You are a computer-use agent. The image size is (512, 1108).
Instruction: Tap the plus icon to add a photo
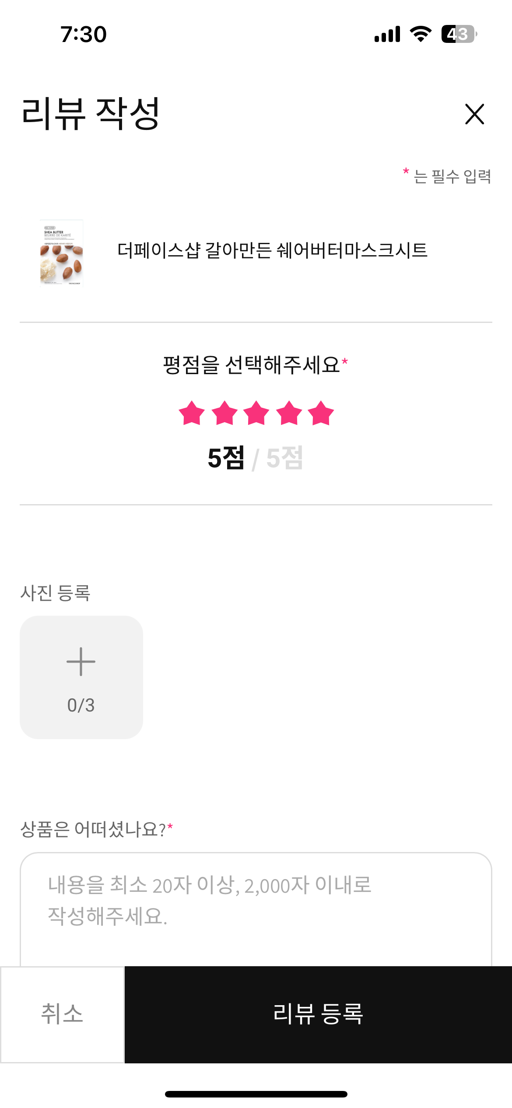pyautogui.click(x=81, y=662)
